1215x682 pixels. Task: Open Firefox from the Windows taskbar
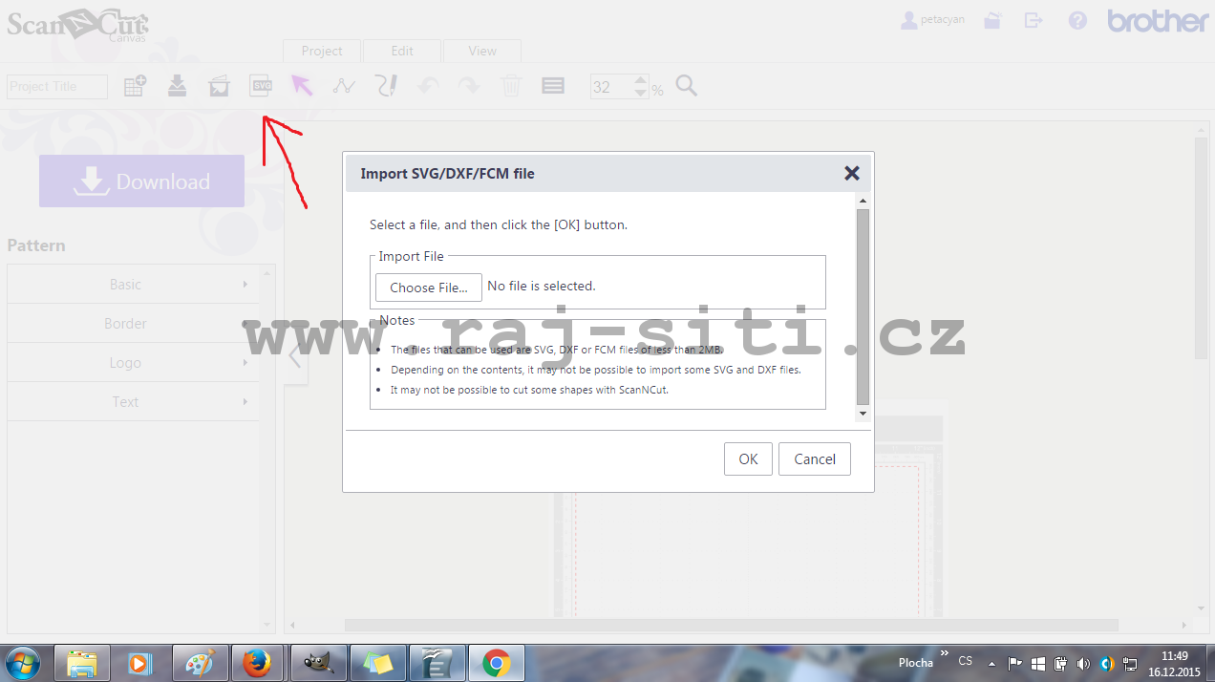[x=258, y=663]
